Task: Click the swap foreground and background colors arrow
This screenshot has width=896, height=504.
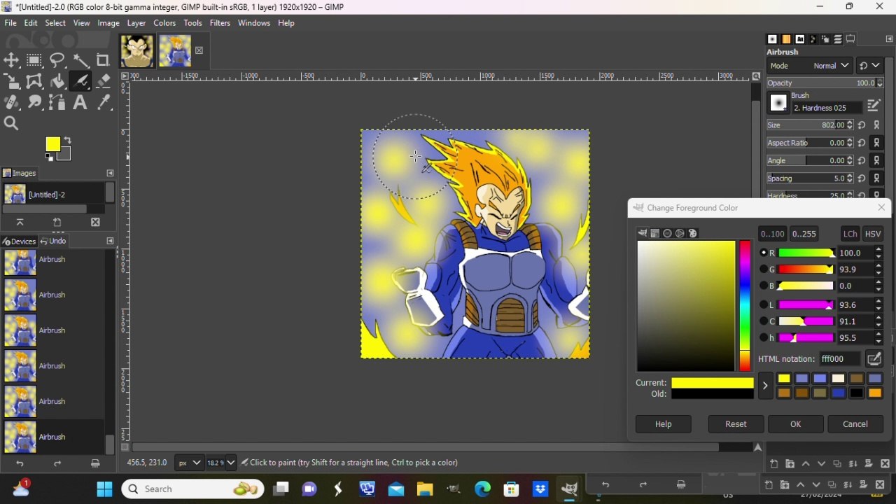Action: pyautogui.click(x=69, y=141)
